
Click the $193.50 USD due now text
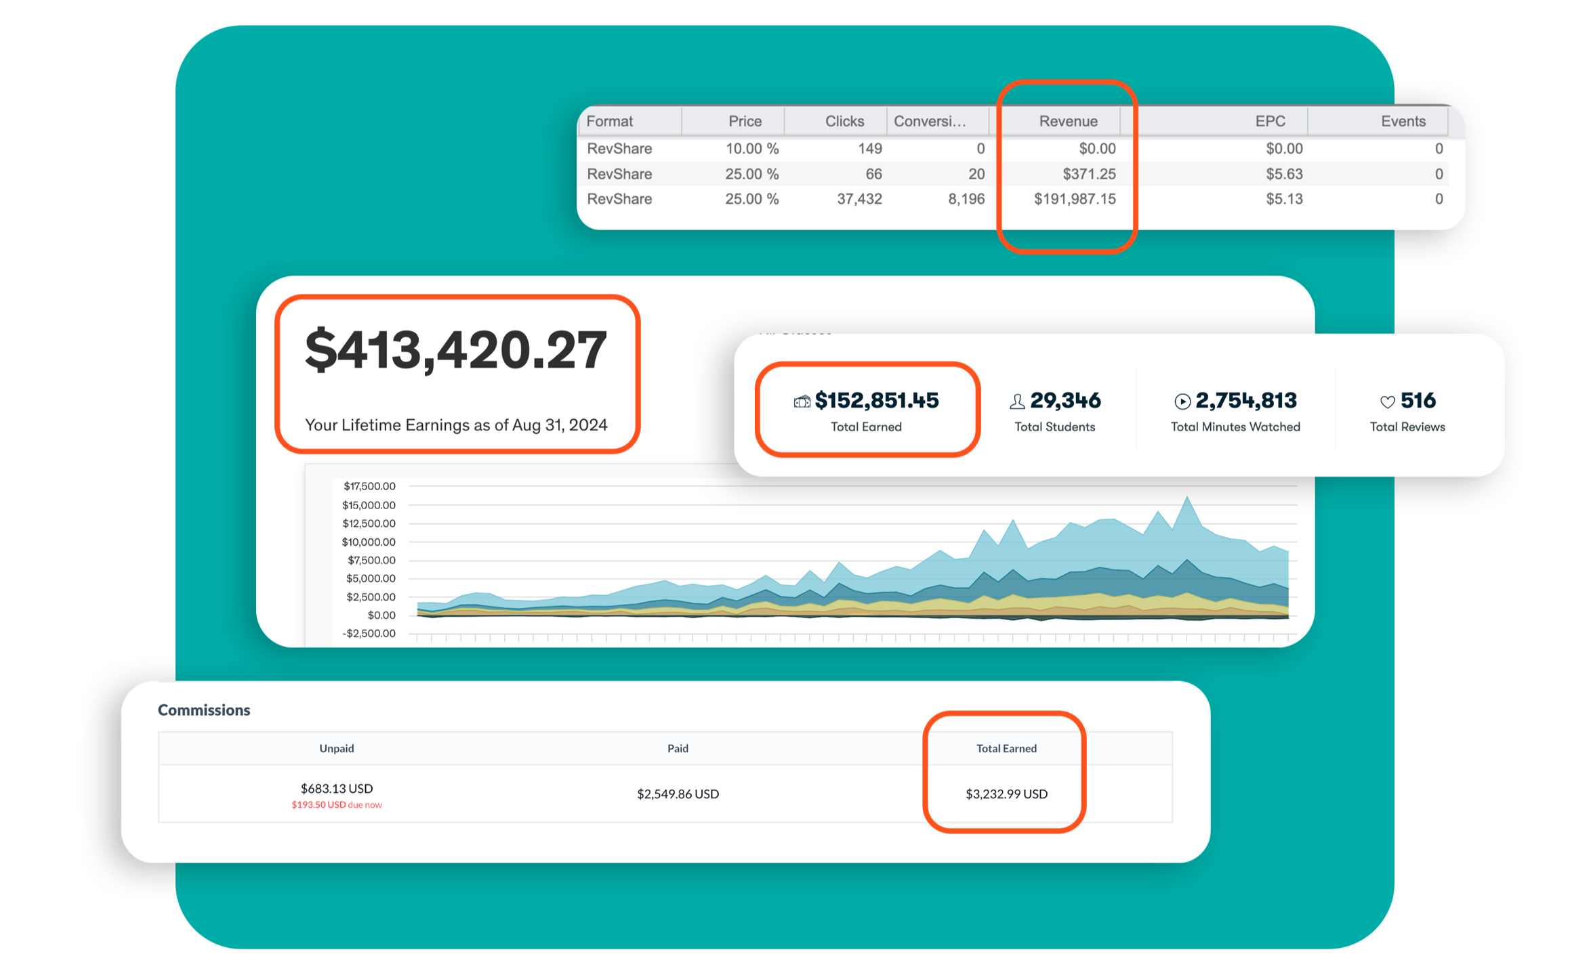point(337,805)
